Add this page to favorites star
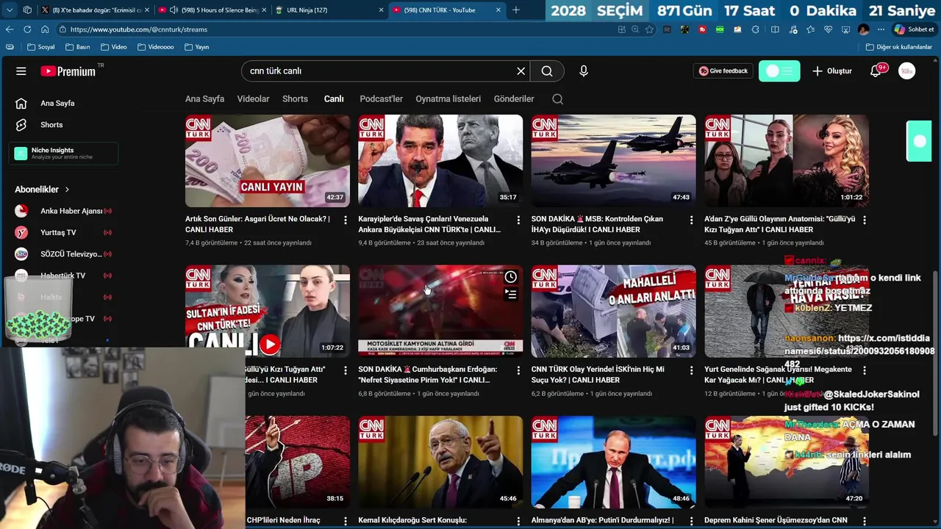The height and width of the screenshot is (529, 941). pyautogui.click(x=649, y=29)
